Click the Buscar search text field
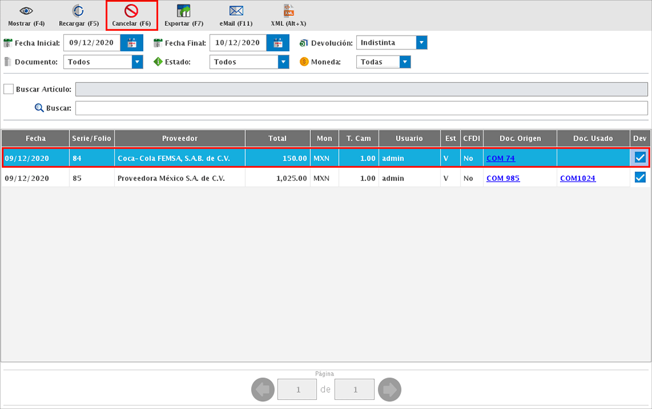 [361, 108]
